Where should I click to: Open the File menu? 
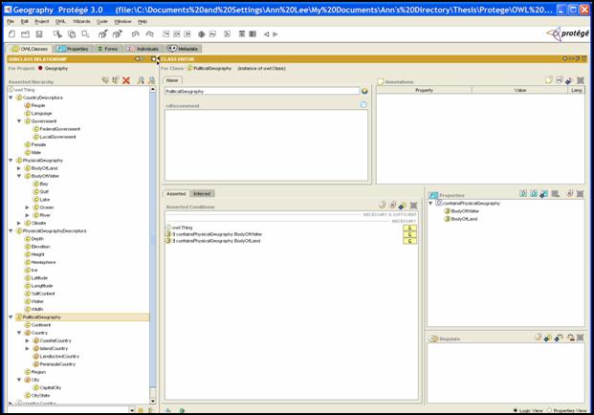[11, 22]
